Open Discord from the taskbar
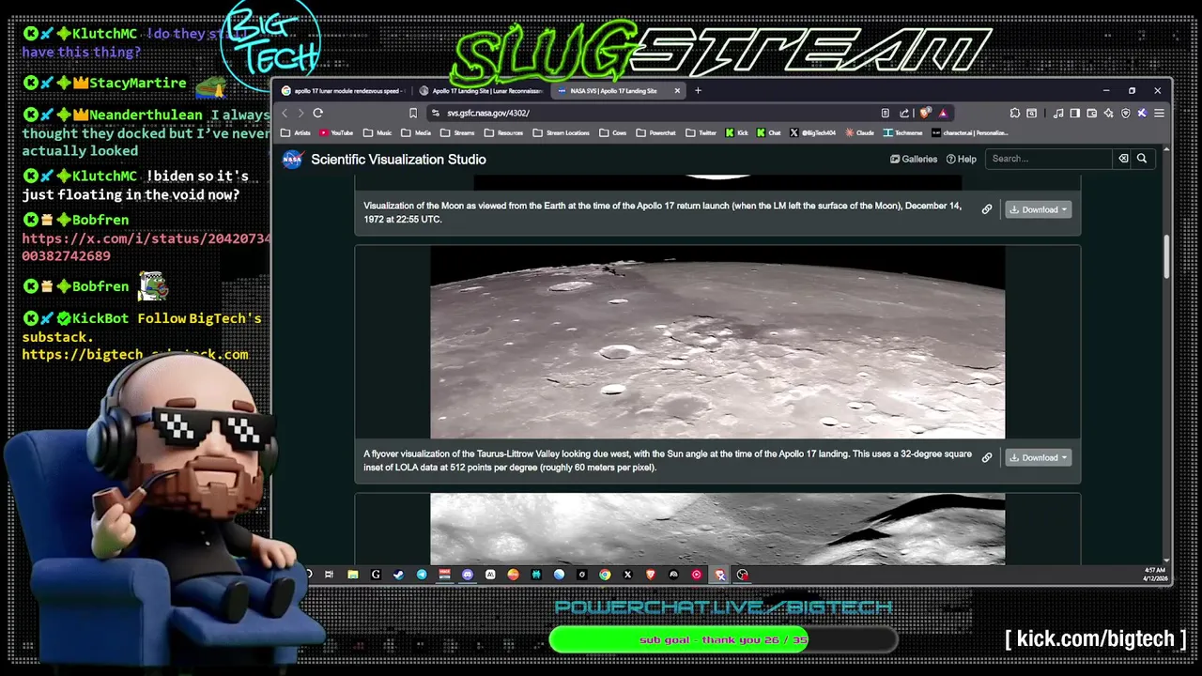The width and height of the screenshot is (1202, 676). [x=468, y=575]
